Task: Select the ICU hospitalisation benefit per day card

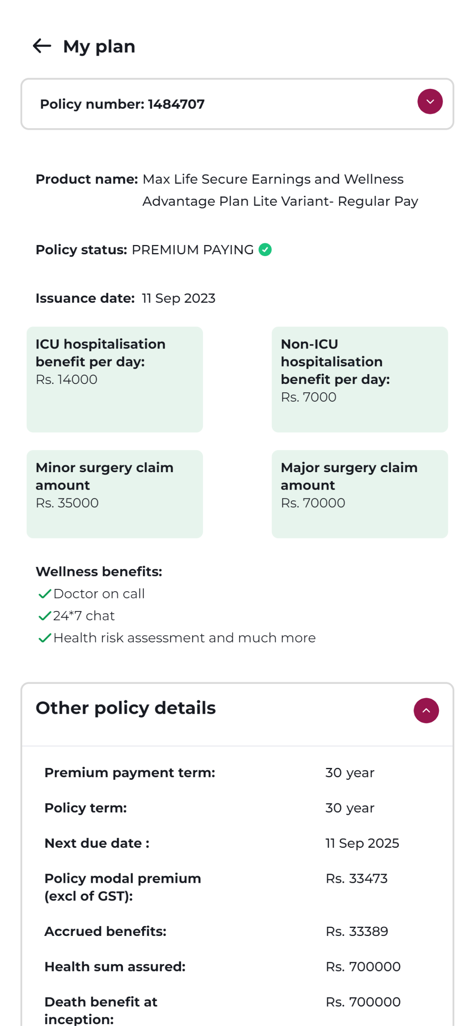Action: (x=115, y=379)
